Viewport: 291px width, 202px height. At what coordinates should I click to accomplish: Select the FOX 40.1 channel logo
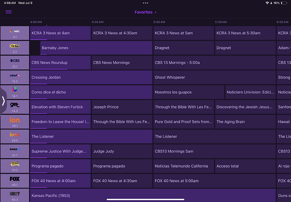point(15,180)
